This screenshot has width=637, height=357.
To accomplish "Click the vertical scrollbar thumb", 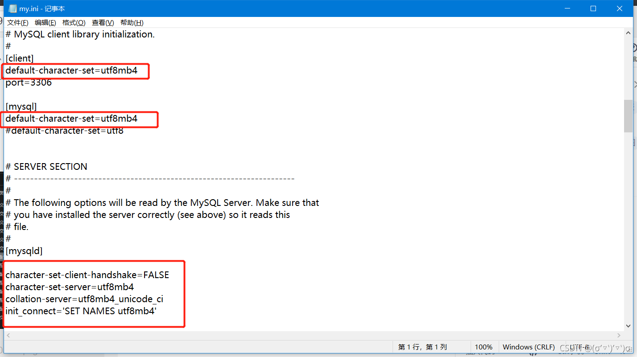I will (628, 116).
